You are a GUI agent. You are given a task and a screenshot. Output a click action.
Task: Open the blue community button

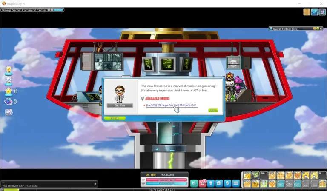(x=219, y=183)
